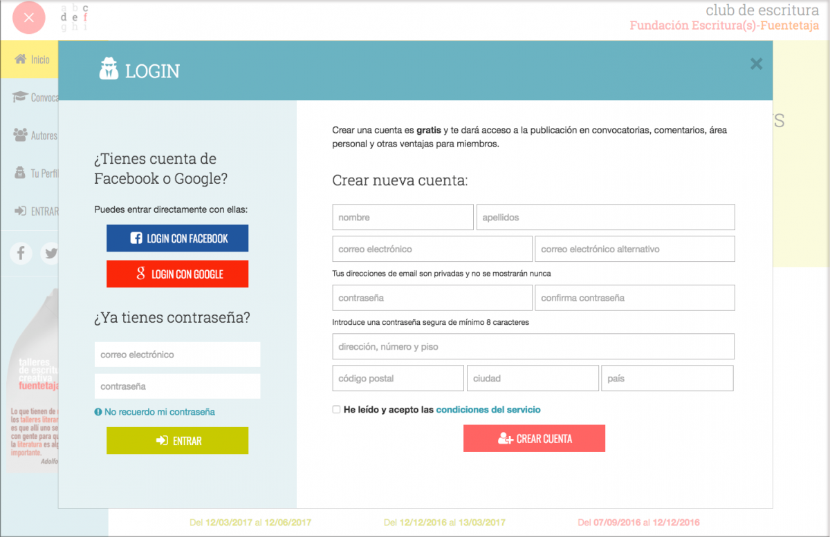Close the login dialog with the X icon
830x537 pixels.
click(756, 64)
